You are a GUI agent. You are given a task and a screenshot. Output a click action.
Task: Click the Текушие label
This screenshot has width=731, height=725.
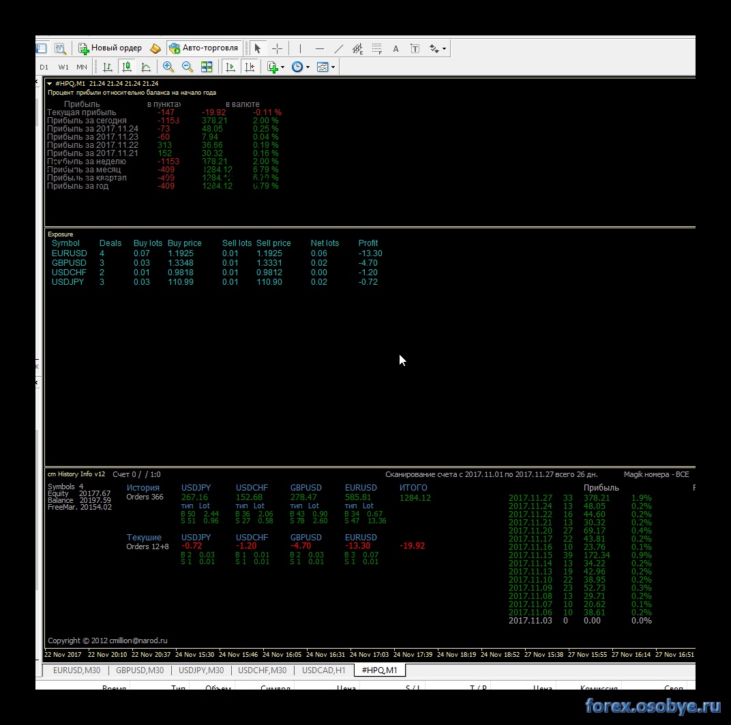click(144, 538)
